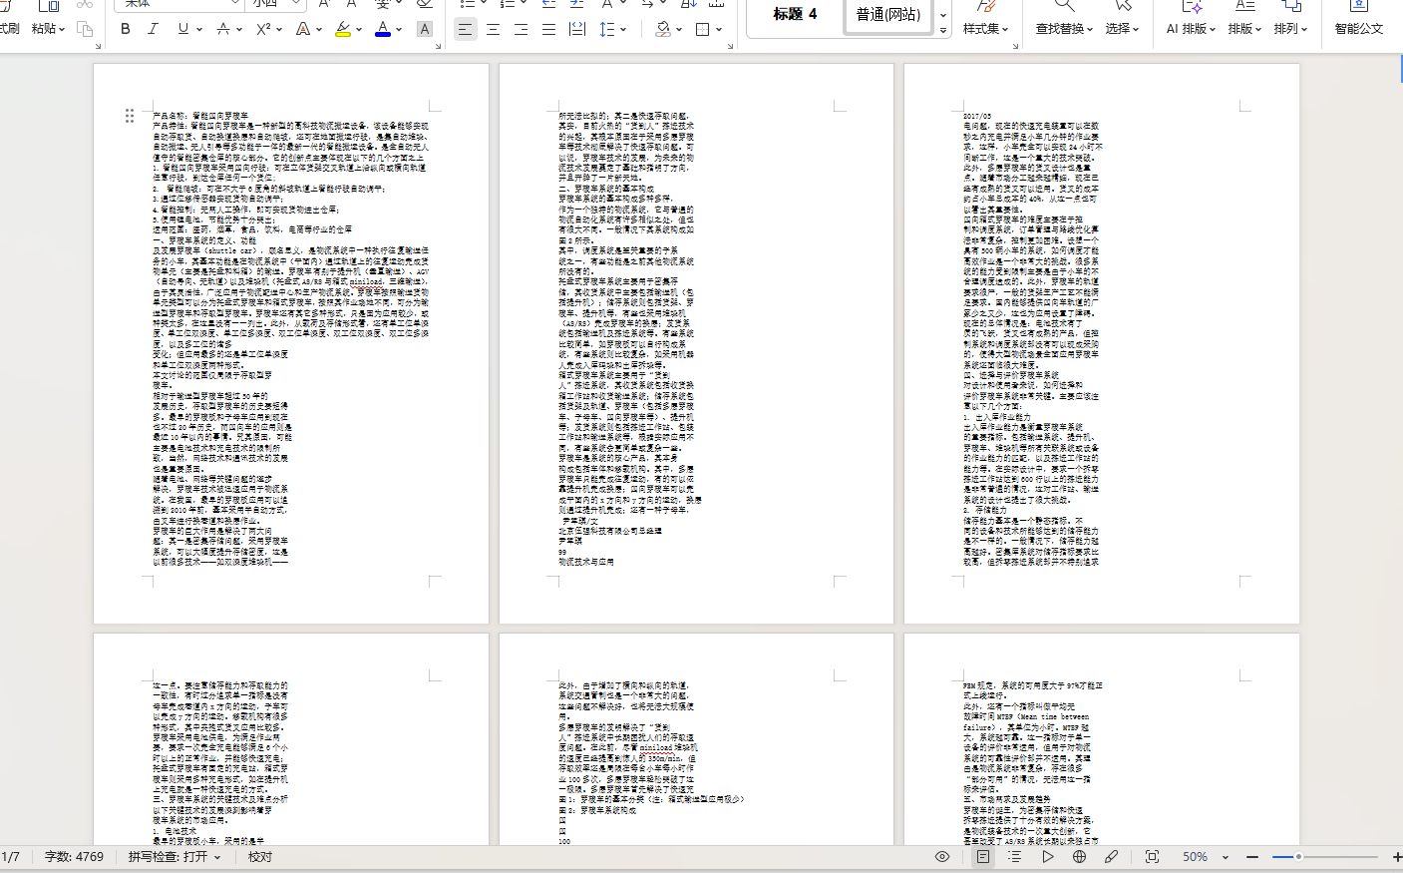1403x873 pixels.
Task: Apply paragraph shading fill
Action: (663, 29)
